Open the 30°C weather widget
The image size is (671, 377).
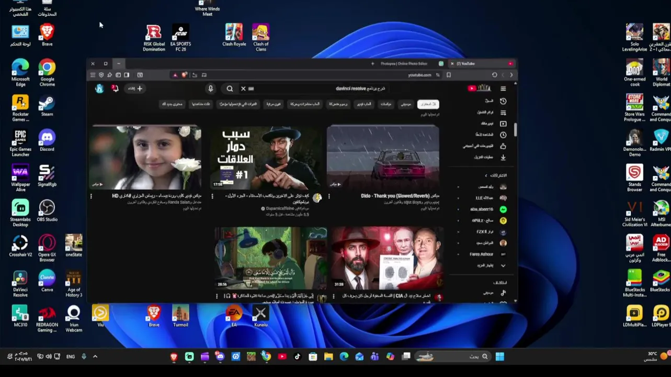(658, 357)
